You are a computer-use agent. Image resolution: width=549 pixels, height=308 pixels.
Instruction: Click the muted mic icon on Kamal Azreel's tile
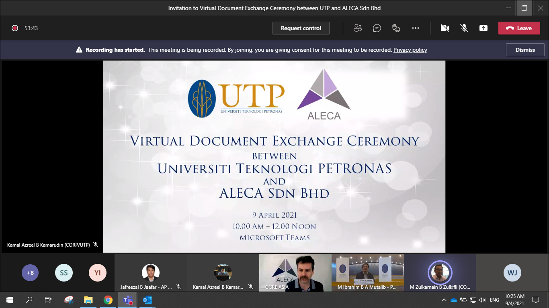[x=251, y=287]
